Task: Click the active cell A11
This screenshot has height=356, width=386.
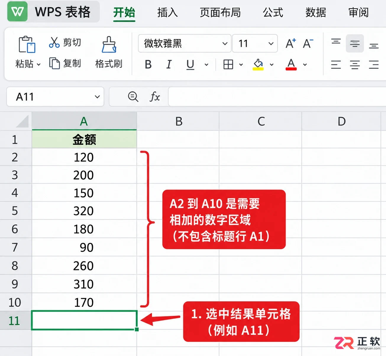Action: tap(84, 320)
